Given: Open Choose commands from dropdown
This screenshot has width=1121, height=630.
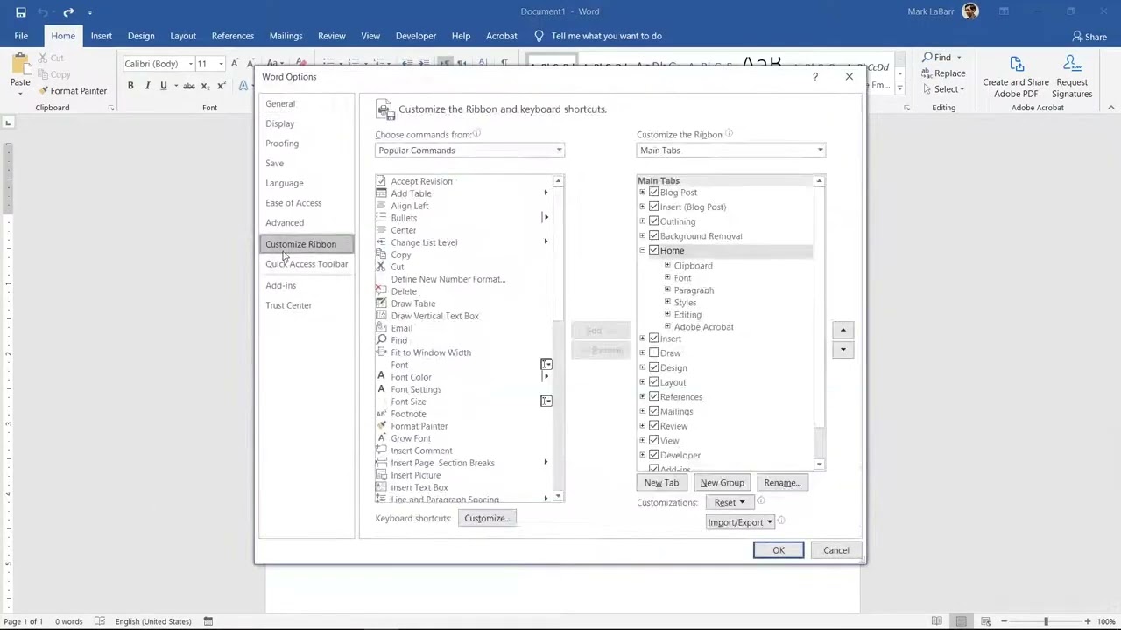Looking at the screenshot, I should (469, 150).
